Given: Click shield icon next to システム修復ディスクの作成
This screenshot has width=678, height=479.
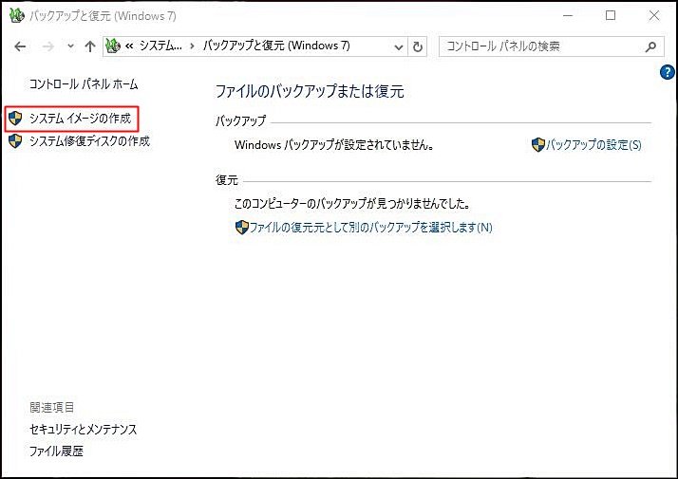Looking at the screenshot, I should point(15,140).
